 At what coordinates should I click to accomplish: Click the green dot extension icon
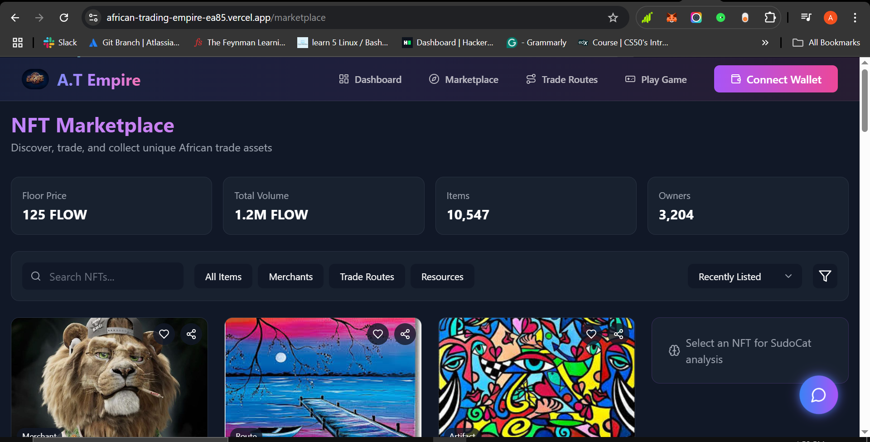click(720, 18)
